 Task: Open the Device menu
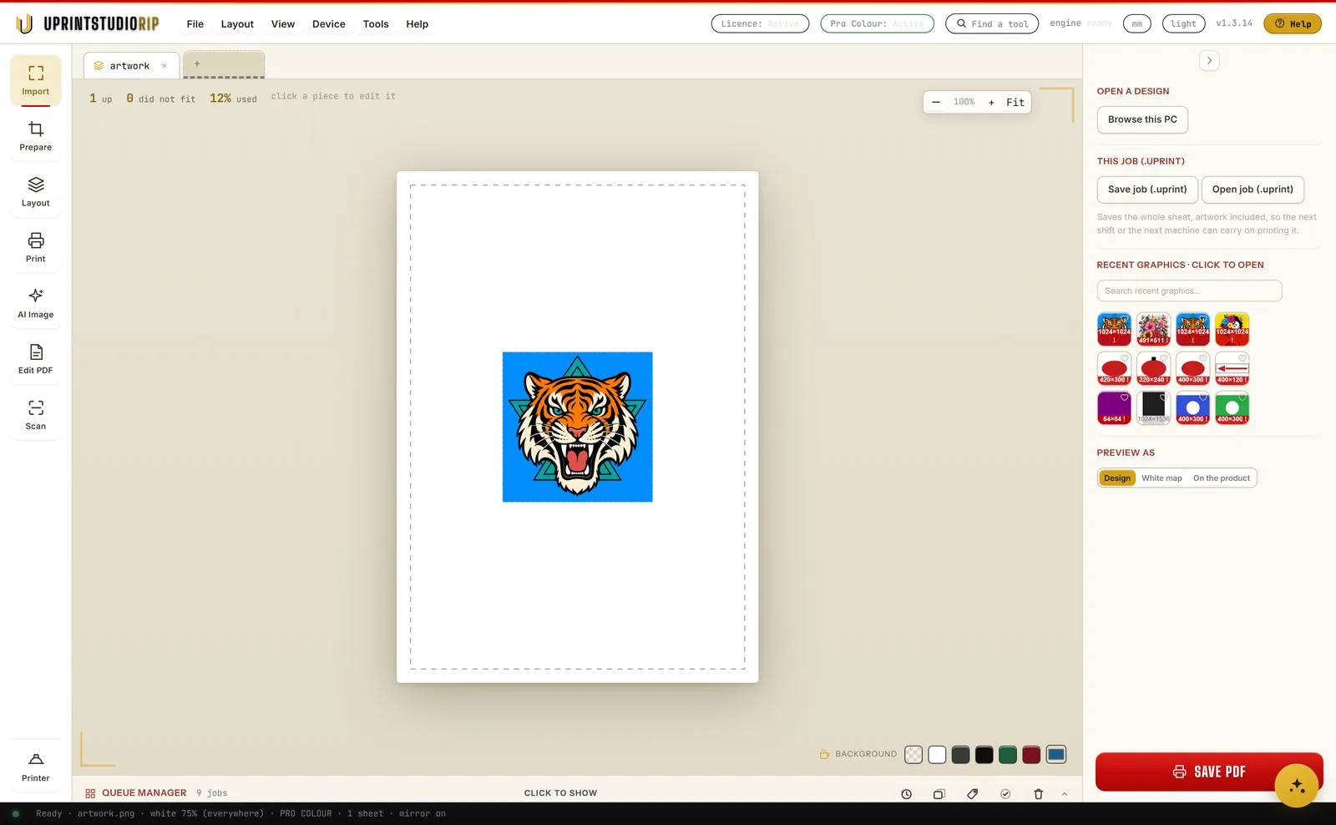[329, 24]
